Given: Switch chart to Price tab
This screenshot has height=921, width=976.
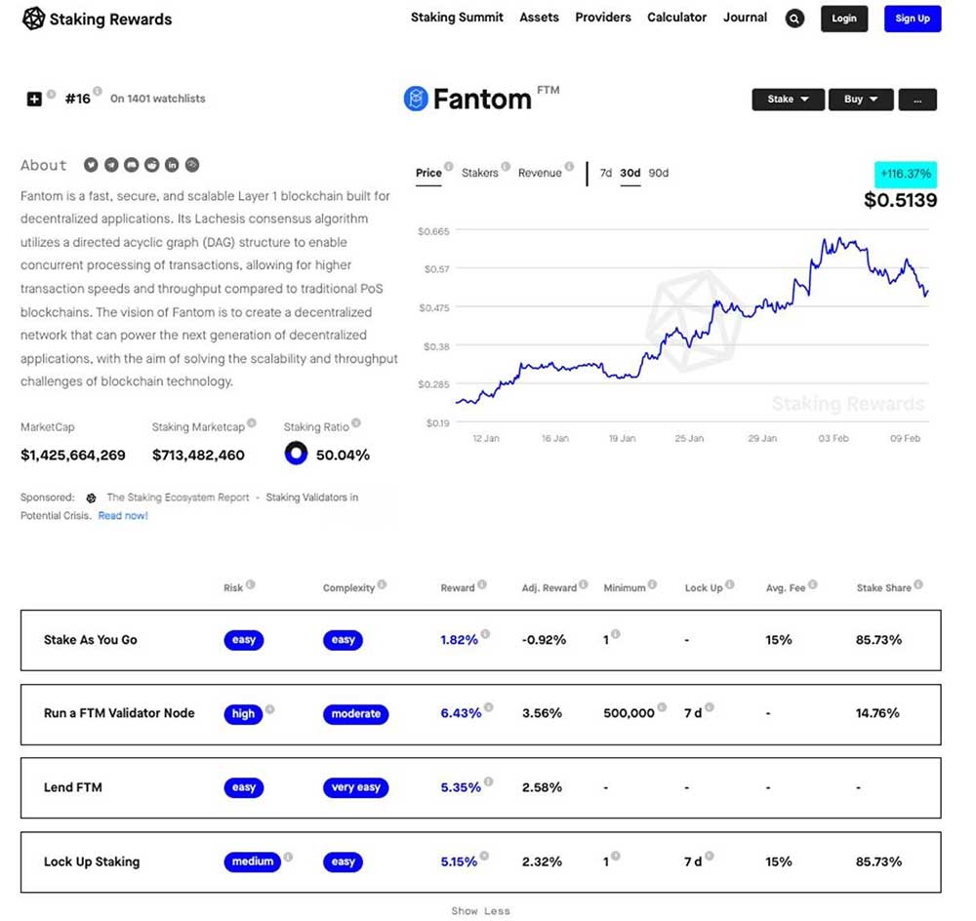Looking at the screenshot, I should (428, 173).
